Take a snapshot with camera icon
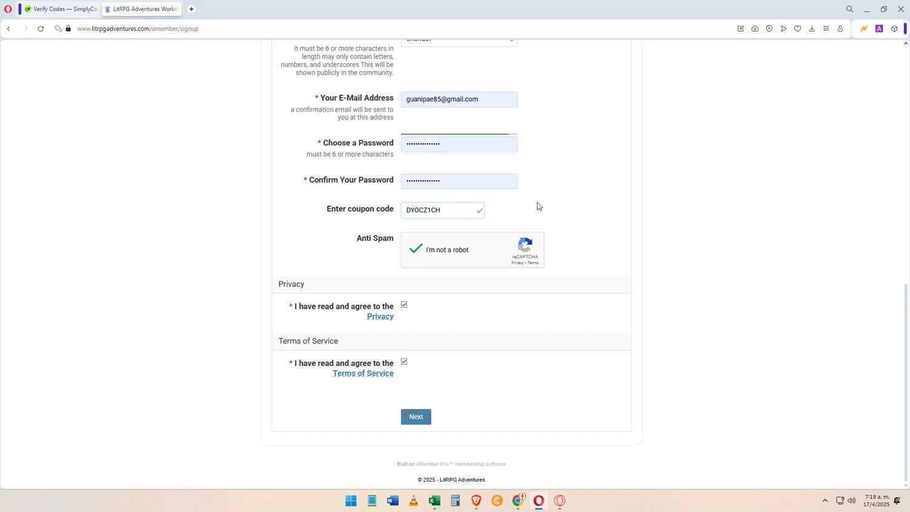910x512 pixels. 755,29
